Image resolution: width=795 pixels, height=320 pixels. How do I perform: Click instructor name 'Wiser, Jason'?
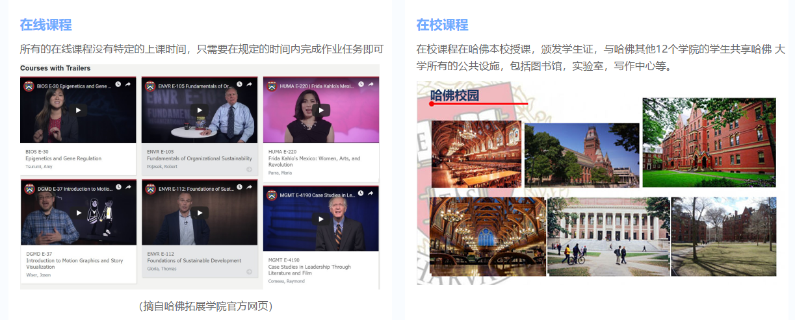point(38,275)
